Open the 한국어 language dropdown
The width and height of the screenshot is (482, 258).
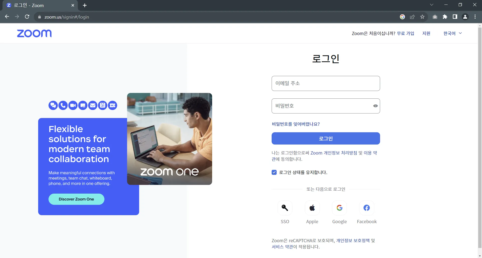tap(453, 33)
